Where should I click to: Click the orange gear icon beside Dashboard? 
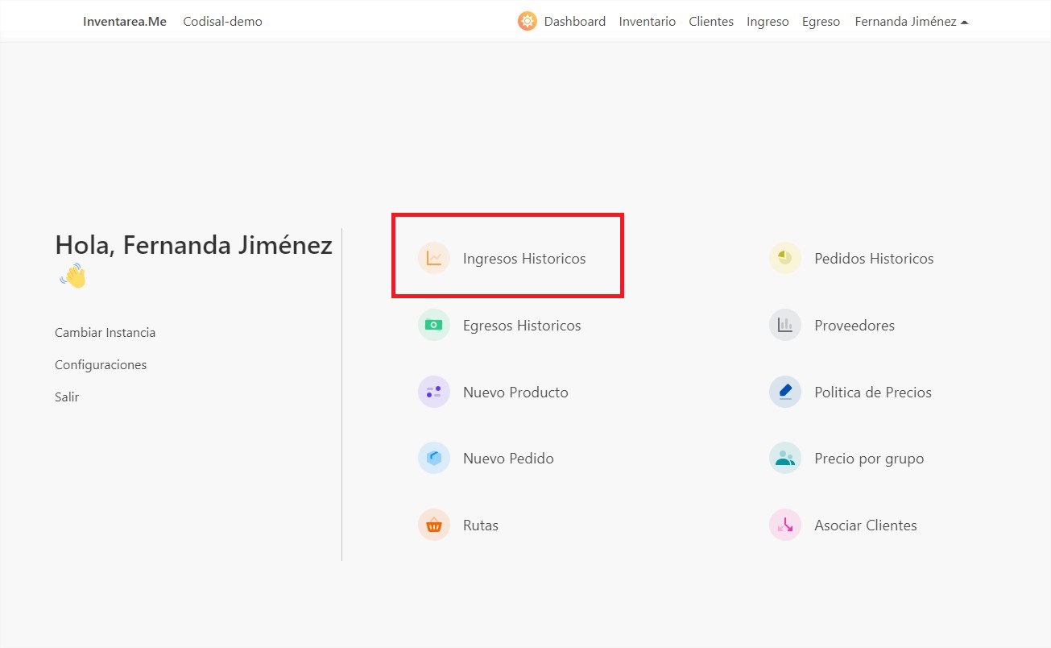pyautogui.click(x=527, y=21)
